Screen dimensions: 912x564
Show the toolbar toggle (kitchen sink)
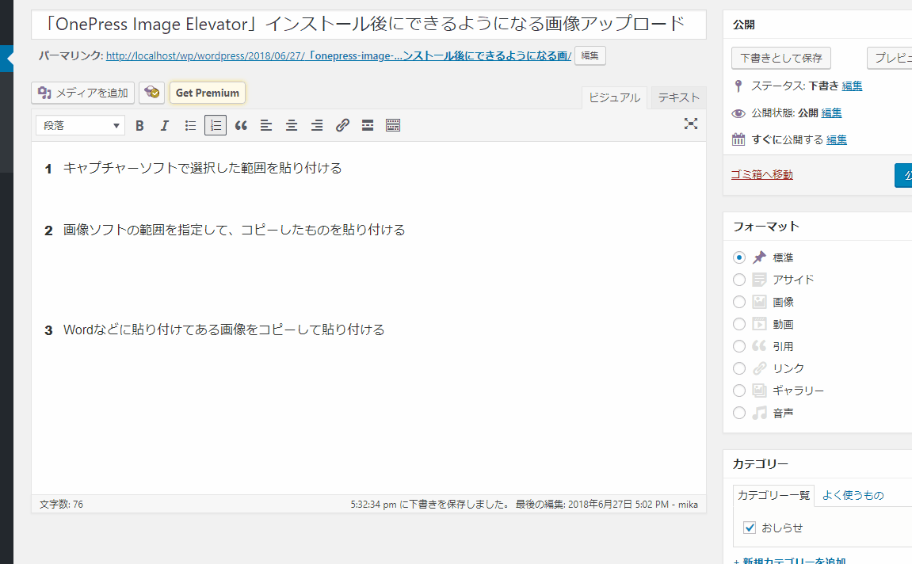pyautogui.click(x=393, y=125)
